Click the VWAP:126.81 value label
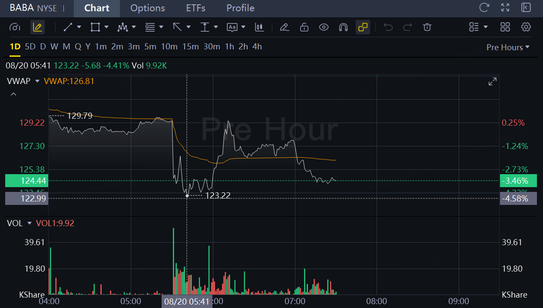This screenshot has width=543, height=308. tap(69, 81)
